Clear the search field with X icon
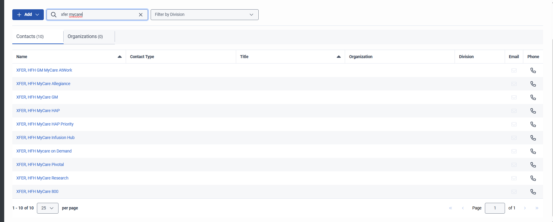 tap(141, 15)
